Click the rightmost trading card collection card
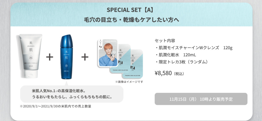 click(x=132, y=64)
